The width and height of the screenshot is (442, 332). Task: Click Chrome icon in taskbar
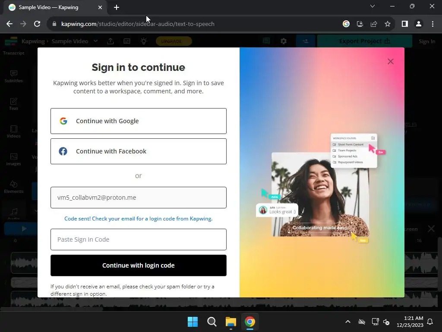point(250,322)
